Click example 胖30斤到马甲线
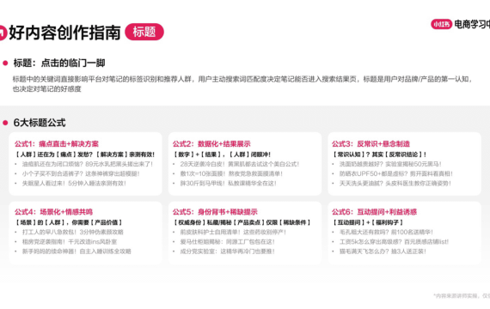This screenshot has height=309, width=490. pos(228,184)
